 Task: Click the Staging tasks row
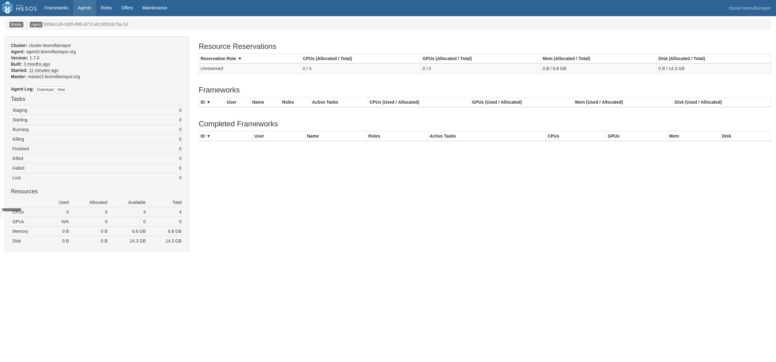click(x=97, y=110)
